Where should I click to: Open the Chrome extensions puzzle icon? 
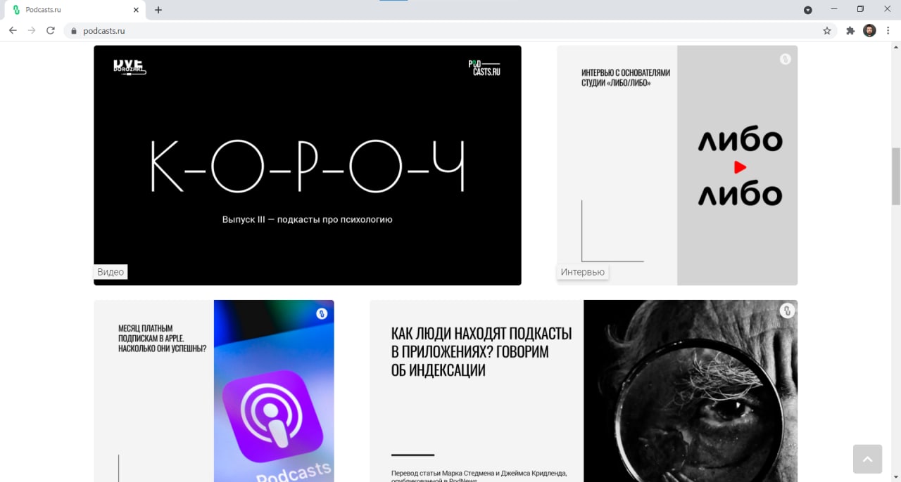click(850, 30)
